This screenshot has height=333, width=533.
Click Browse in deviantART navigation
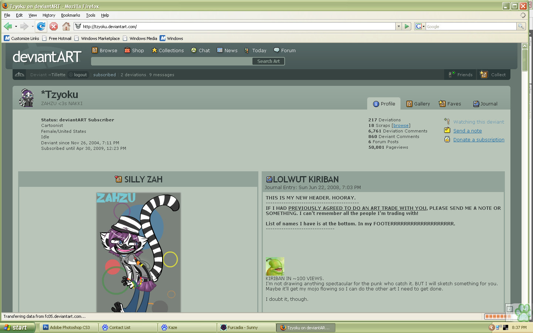coord(104,50)
